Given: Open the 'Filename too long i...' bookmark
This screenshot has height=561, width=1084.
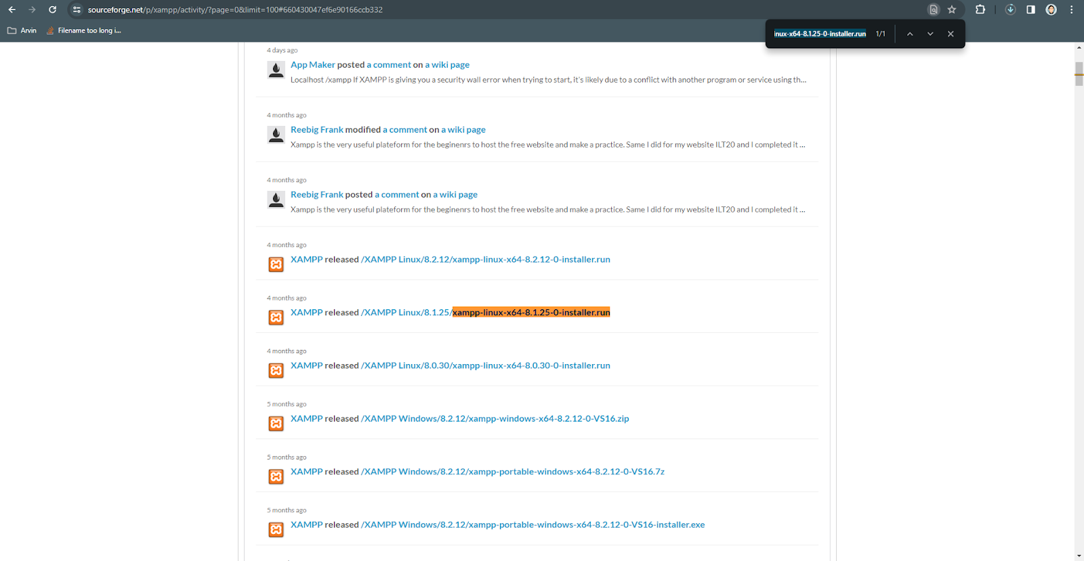Looking at the screenshot, I should coord(84,30).
